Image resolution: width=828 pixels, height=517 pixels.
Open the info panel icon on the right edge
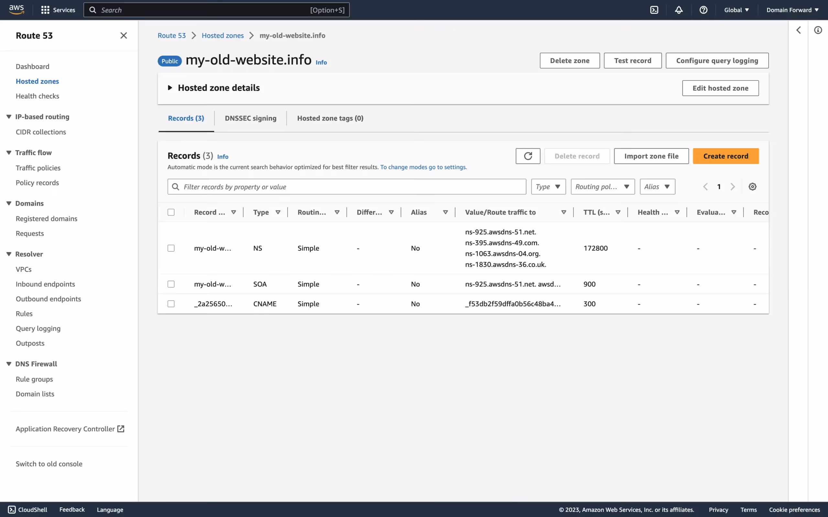click(x=818, y=30)
